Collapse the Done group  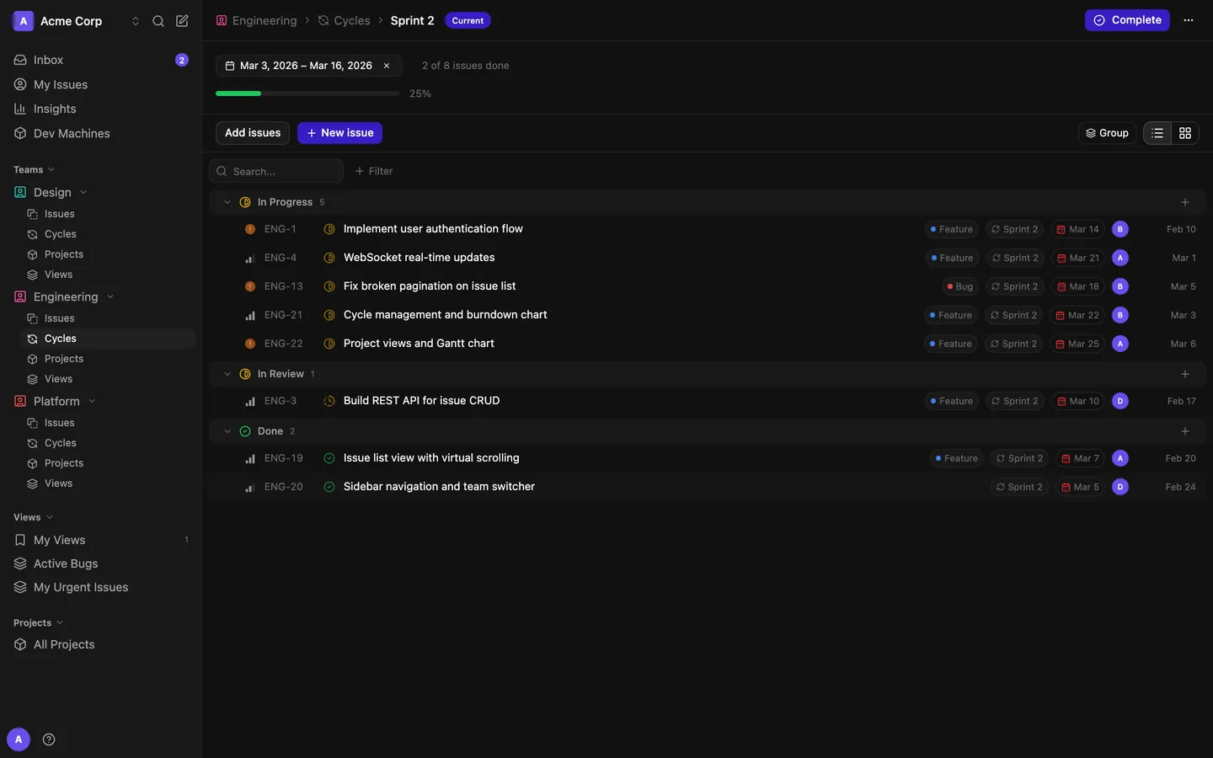coord(227,431)
